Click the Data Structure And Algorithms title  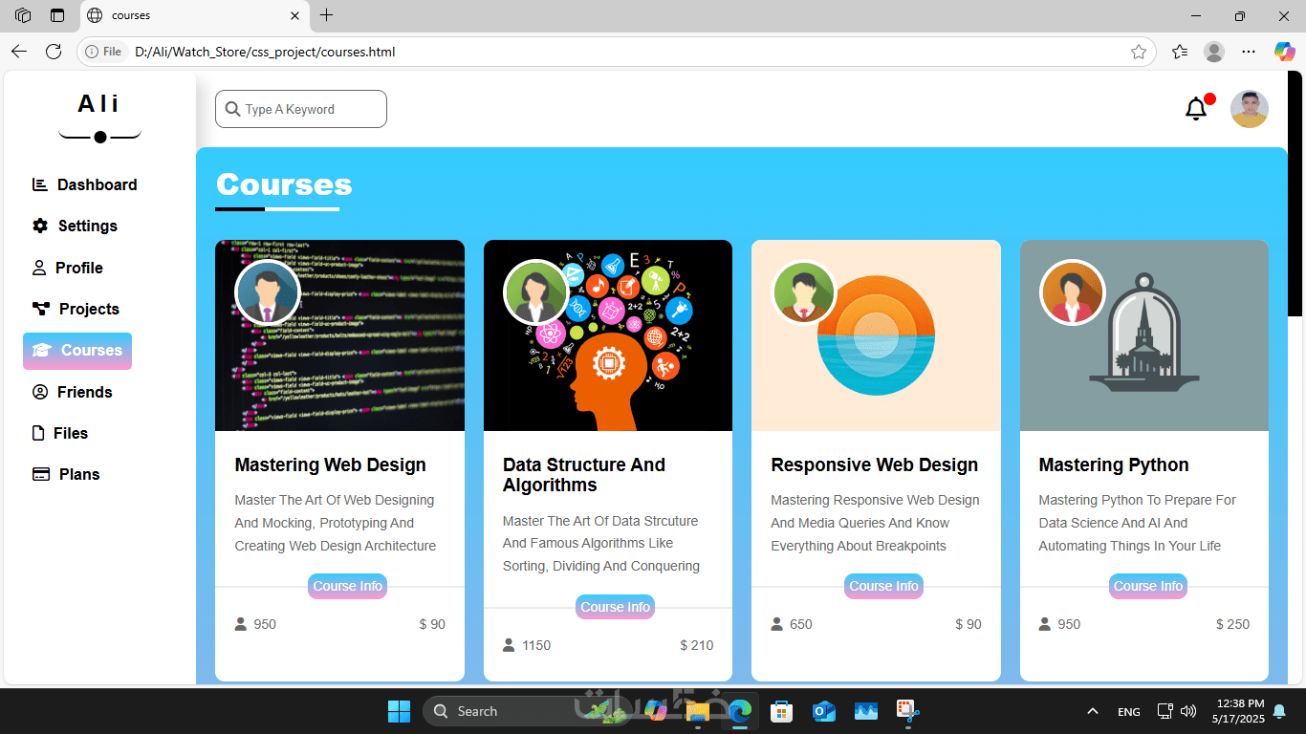(584, 475)
